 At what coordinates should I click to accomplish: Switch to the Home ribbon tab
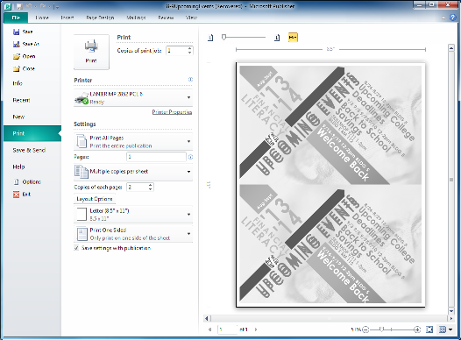42,18
